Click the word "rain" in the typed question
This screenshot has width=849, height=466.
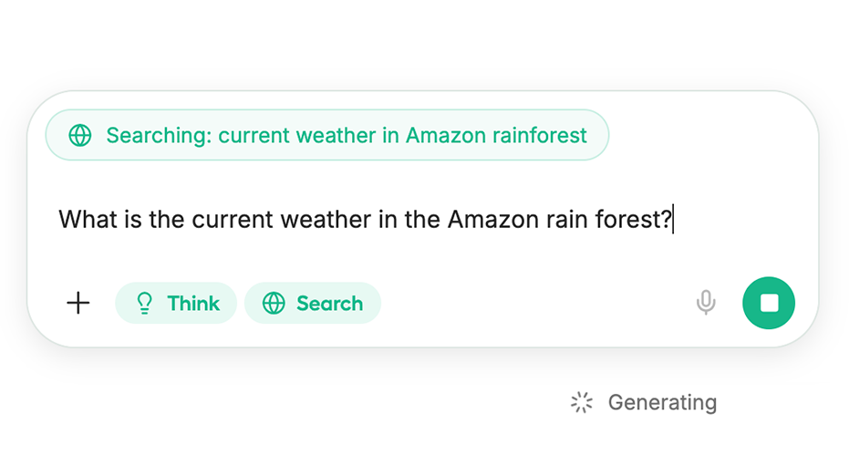coord(563,220)
